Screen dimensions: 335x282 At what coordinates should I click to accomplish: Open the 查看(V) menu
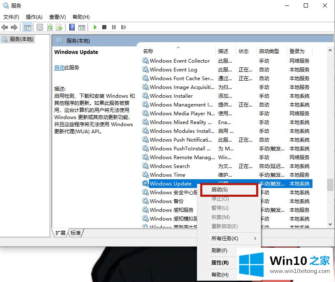(x=57, y=17)
